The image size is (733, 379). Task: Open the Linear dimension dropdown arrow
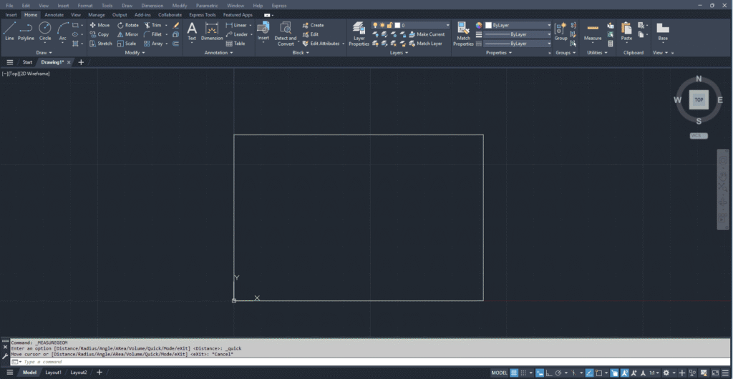point(250,25)
